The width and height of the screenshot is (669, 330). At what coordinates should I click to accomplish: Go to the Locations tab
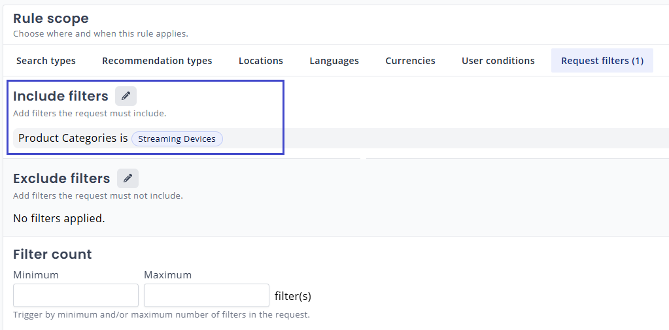[260, 61]
